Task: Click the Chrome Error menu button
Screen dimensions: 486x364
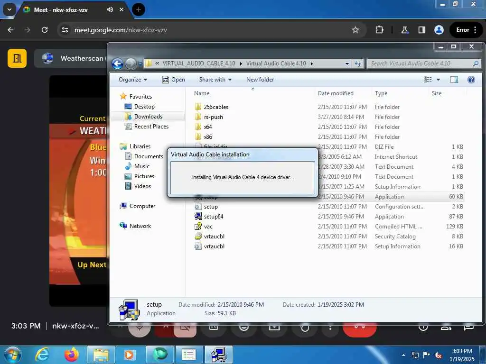Action: click(466, 30)
